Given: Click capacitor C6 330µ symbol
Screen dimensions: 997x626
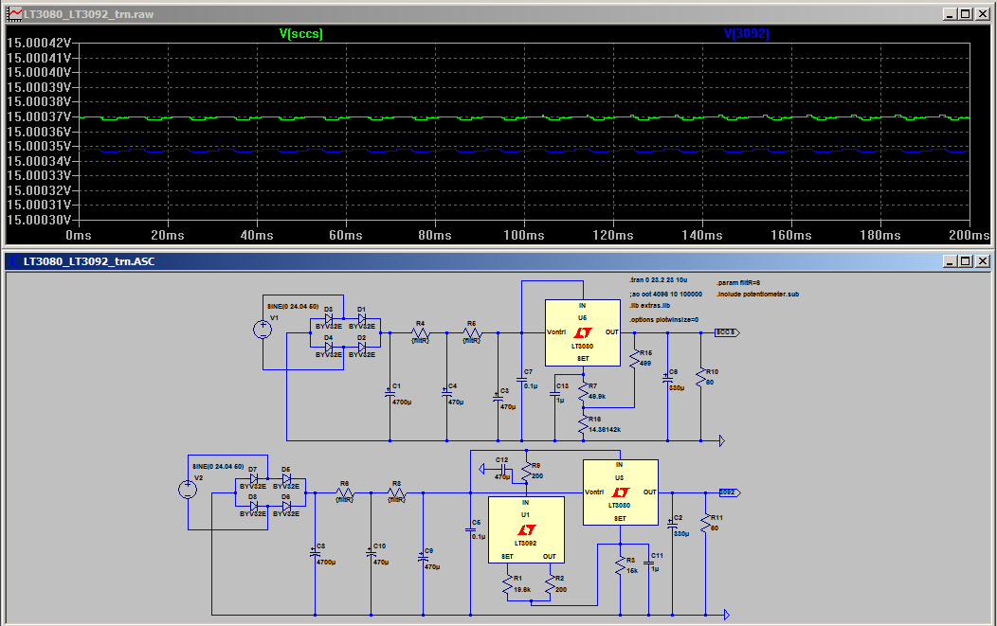Looking at the screenshot, I should click(667, 380).
